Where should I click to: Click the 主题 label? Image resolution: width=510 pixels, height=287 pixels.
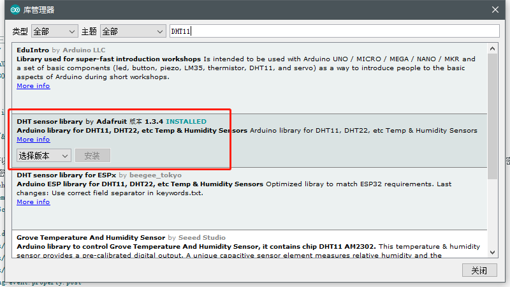coord(89,31)
